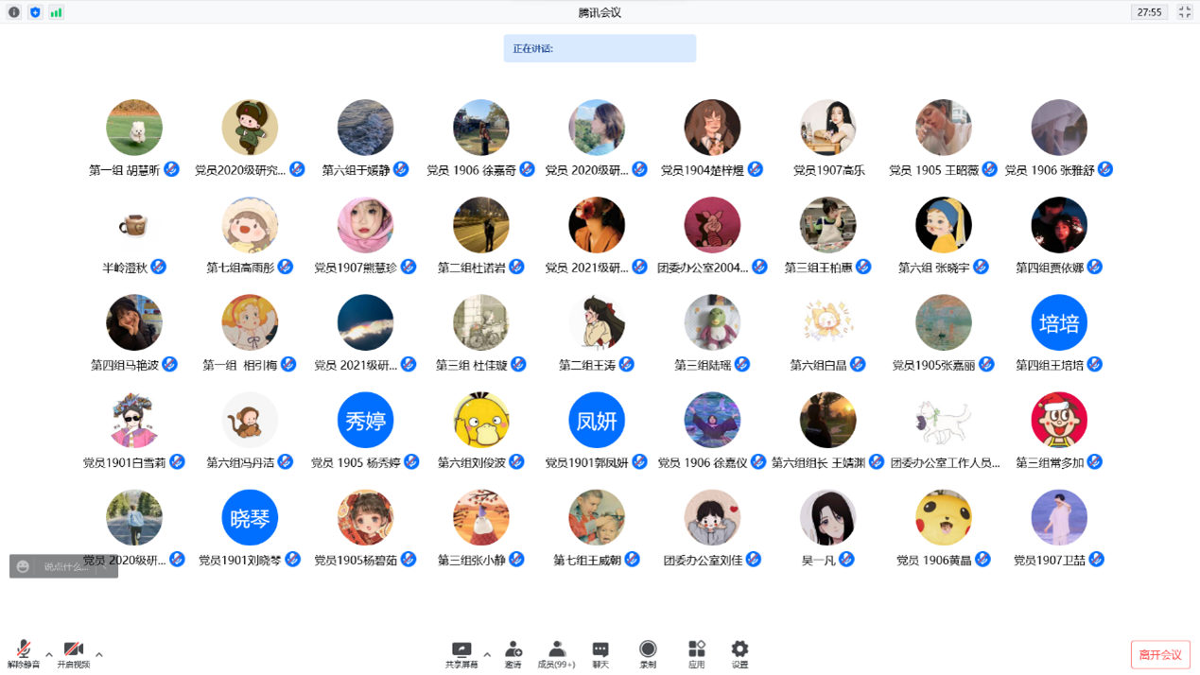Open the members (成员) list
This screenshot has height=675, width=1200.
pos(556,652)
